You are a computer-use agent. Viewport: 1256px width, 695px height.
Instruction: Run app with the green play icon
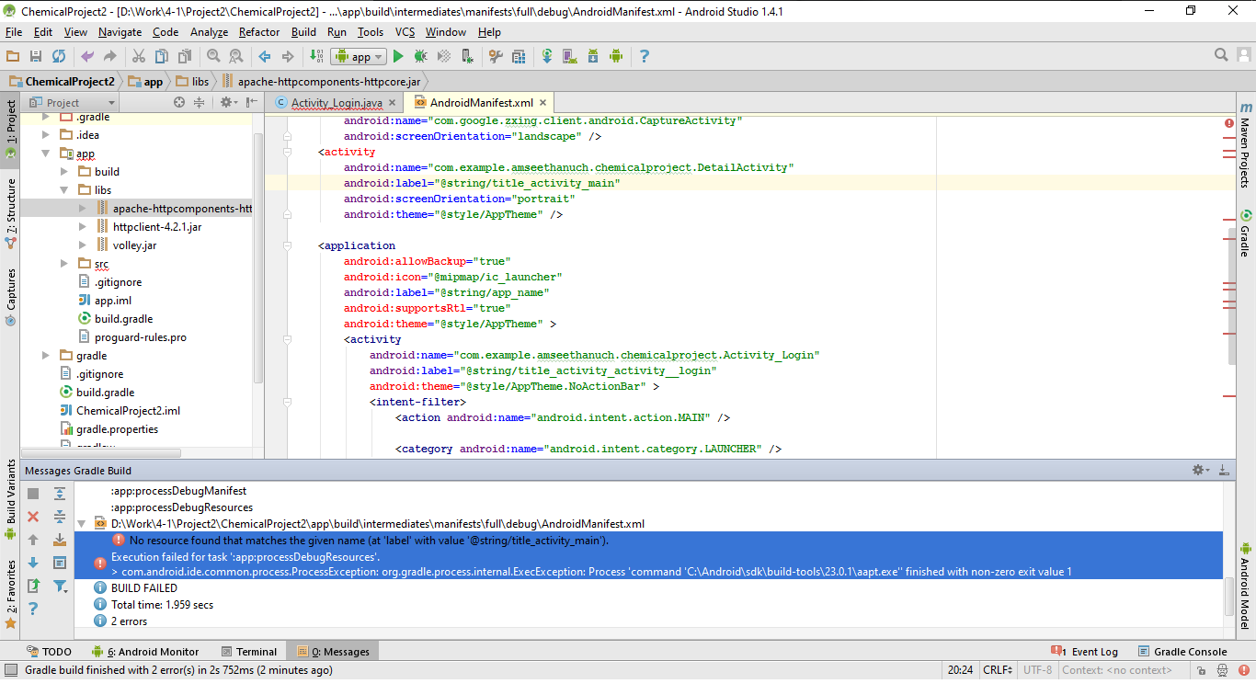(398, 56)
